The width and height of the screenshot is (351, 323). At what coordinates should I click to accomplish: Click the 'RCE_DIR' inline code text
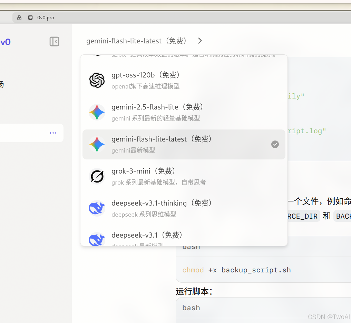(x=303, y=216)
